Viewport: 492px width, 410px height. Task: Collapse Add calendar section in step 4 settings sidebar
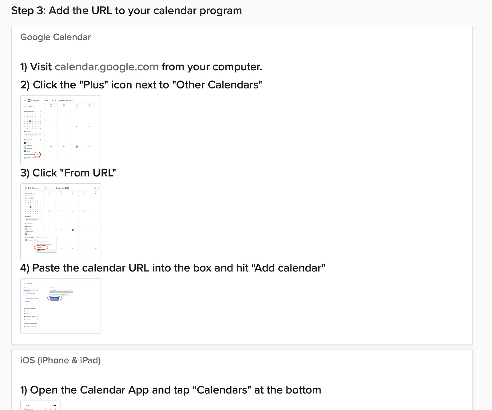tap(37, 291)
